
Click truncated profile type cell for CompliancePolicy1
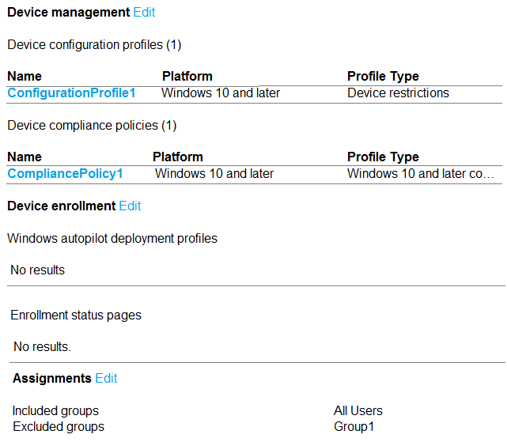(x=420, y=174)
